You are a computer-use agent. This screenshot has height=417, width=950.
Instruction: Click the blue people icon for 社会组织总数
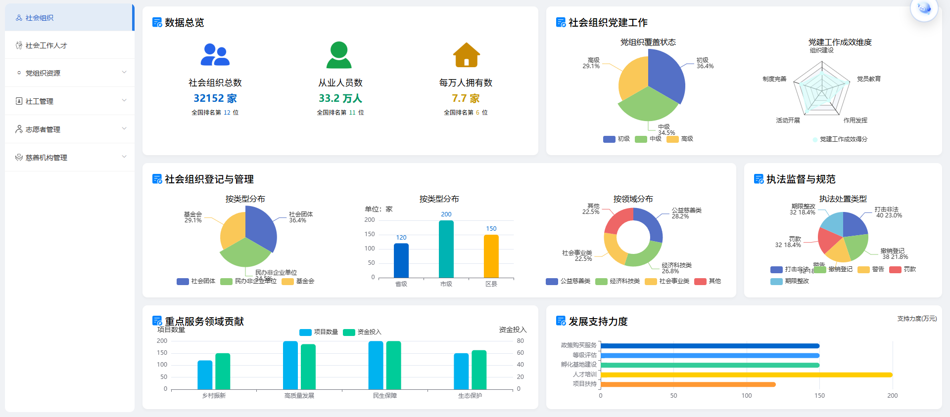tap(215, 55)
